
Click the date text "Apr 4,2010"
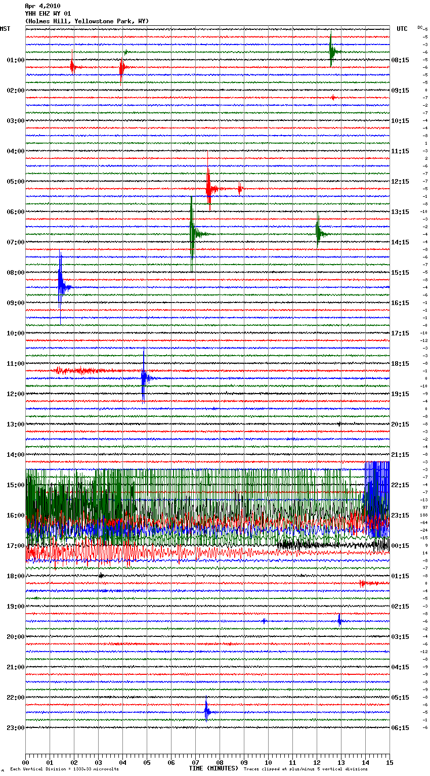[x=42, y=6]
